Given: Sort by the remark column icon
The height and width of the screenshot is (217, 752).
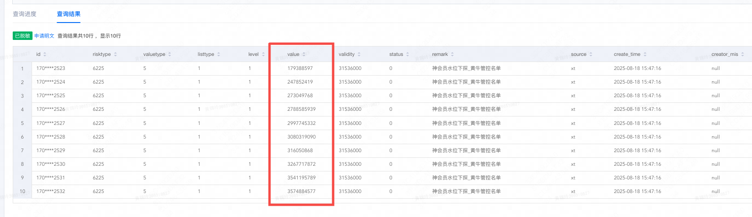Looking at the screenshot, I should click(452, 54).
